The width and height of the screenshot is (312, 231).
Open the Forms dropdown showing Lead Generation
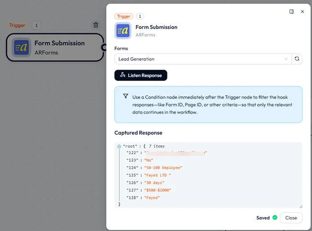coord(202,59)
